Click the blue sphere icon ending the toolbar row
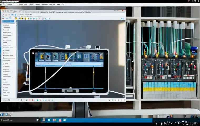Image resolution: width=200 pixels, height=126 pixels. point(49,19)
